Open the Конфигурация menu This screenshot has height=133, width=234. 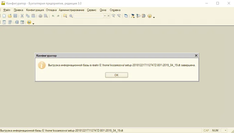35,10
